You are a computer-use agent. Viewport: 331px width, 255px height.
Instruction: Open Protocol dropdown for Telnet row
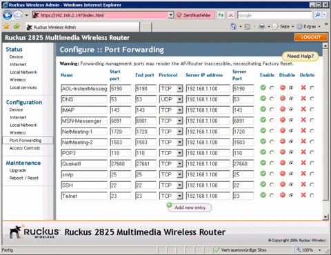[179, 196]
